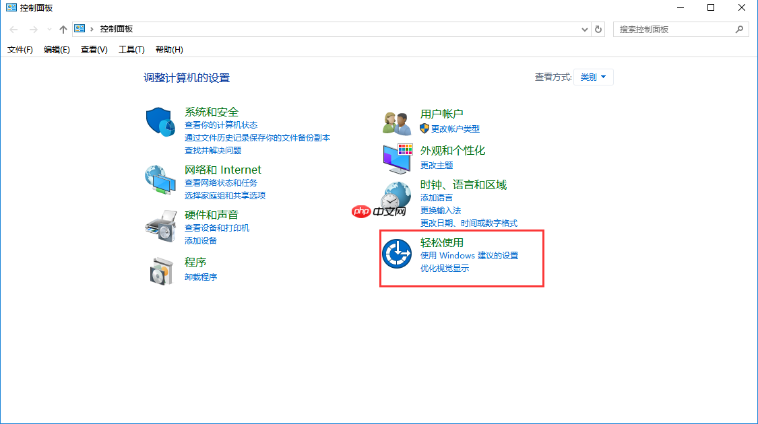Open the 类别 view-by dropdown
Viewport: 758px width, 424px height.
(593, 77)
